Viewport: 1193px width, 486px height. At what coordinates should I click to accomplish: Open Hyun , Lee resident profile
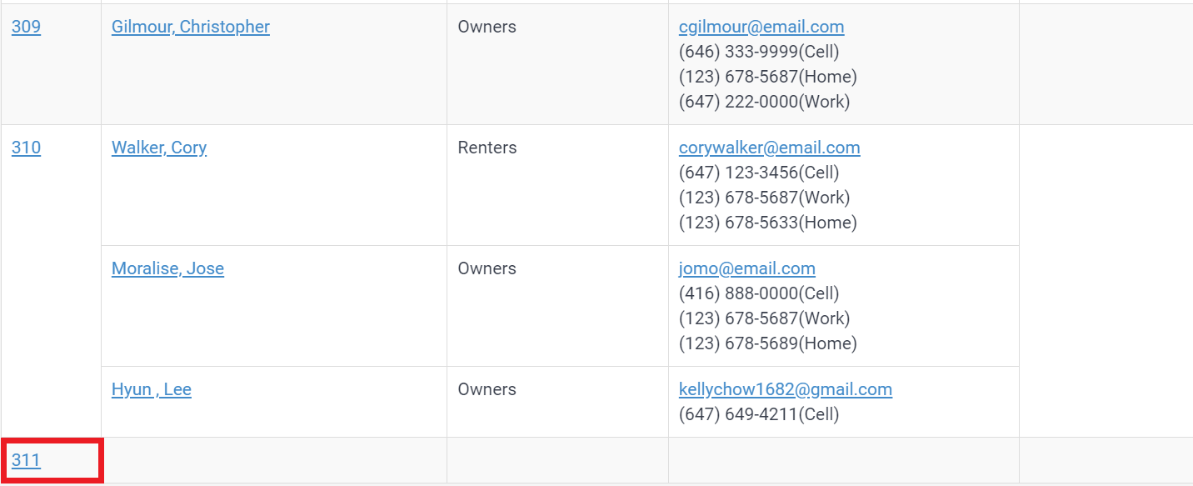tap(152, 389)
